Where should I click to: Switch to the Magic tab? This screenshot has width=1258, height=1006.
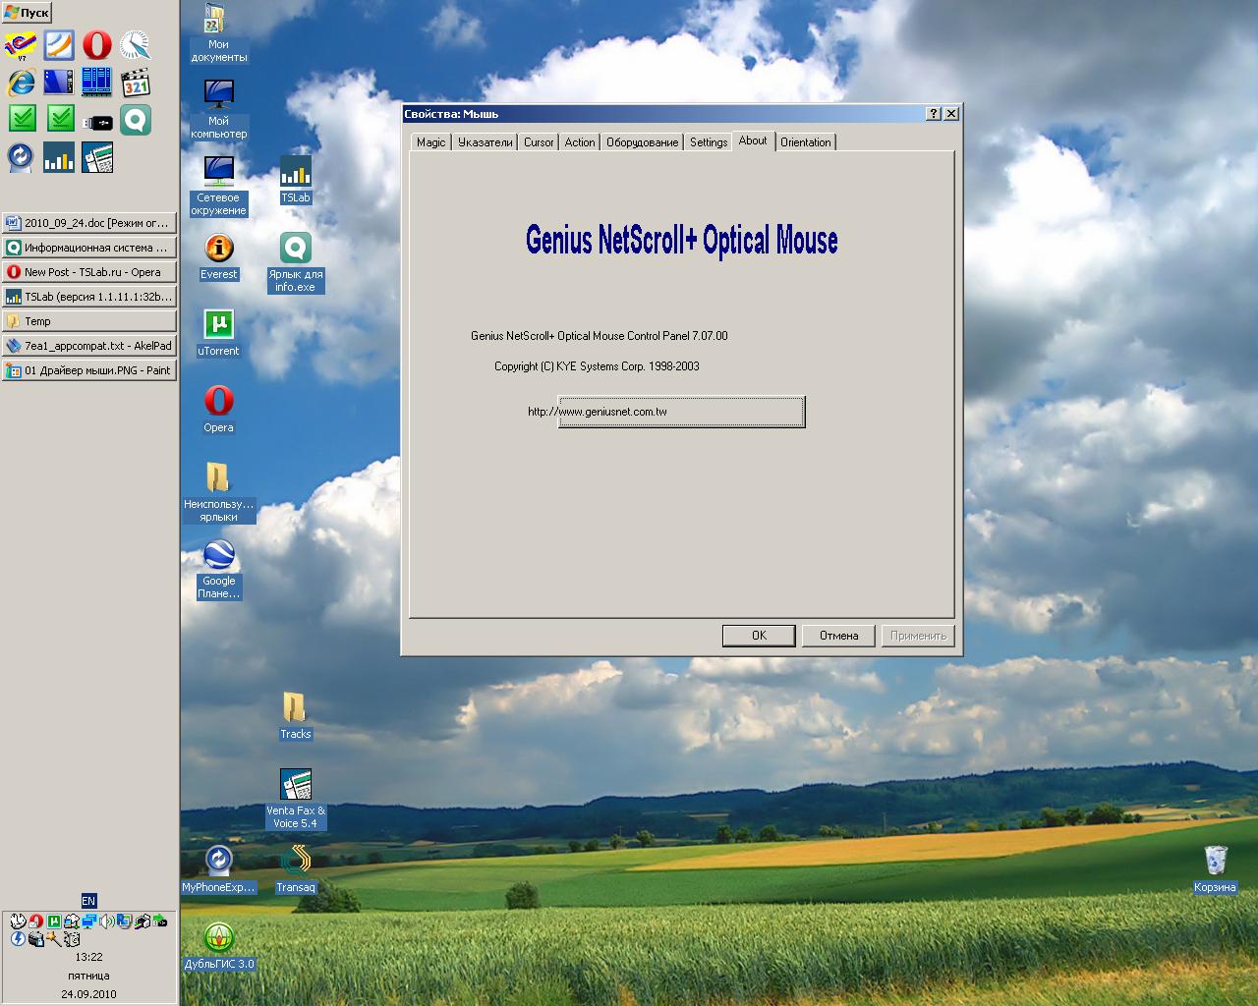[x=430, y=142]
